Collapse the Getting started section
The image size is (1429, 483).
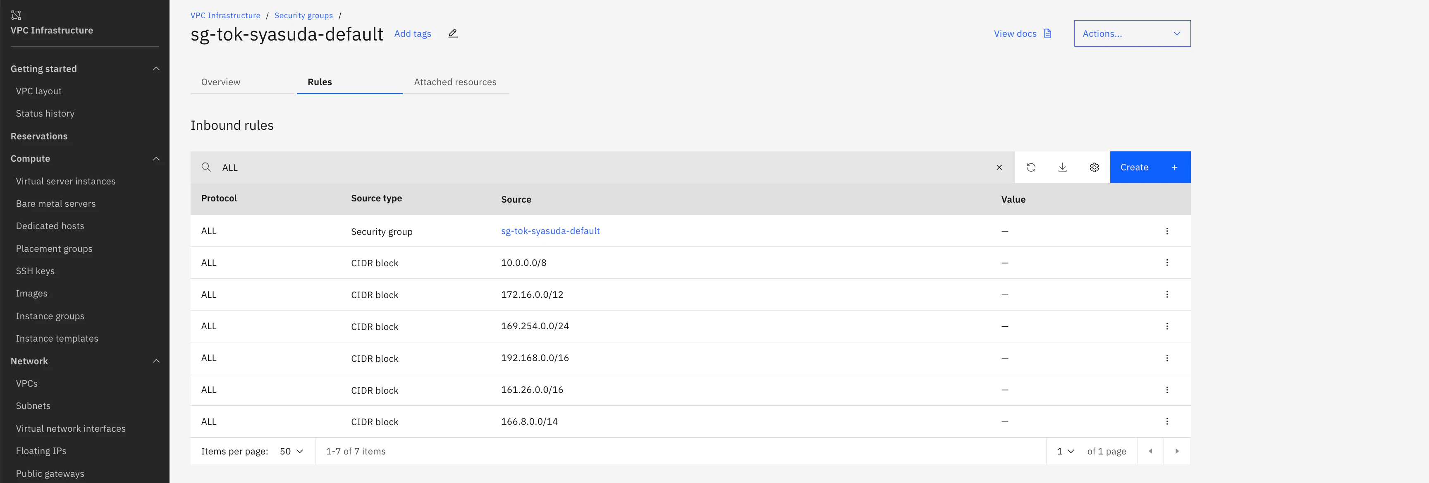coord(156,69)
